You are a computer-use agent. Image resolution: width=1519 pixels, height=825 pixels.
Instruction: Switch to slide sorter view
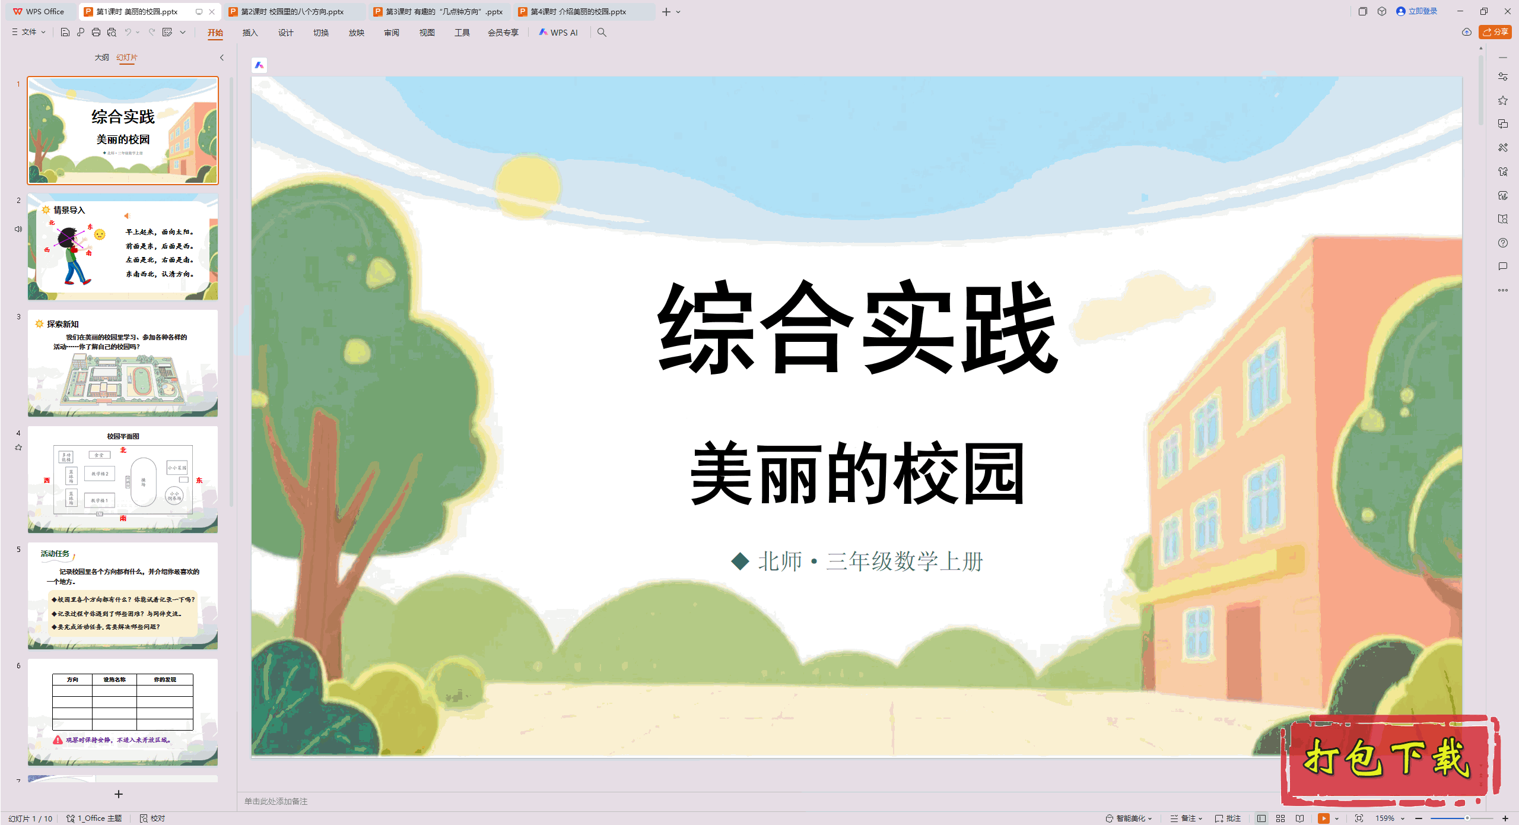click(x=1280, y=818)
